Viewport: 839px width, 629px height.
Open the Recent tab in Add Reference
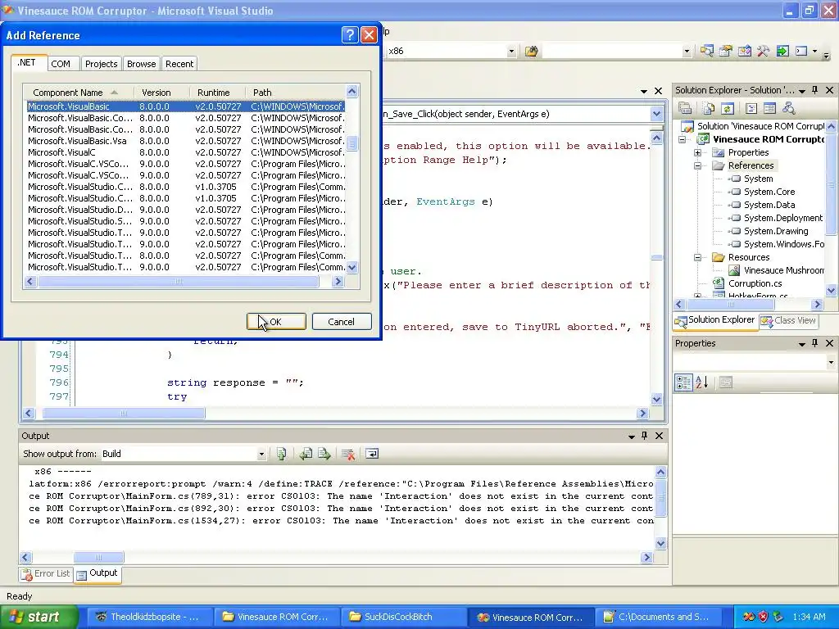(179, 64)
